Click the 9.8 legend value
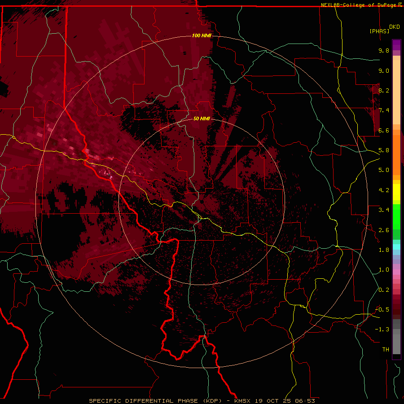 point(384,50)
